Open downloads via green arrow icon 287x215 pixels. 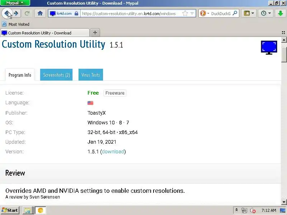click(x=280, y=13)
